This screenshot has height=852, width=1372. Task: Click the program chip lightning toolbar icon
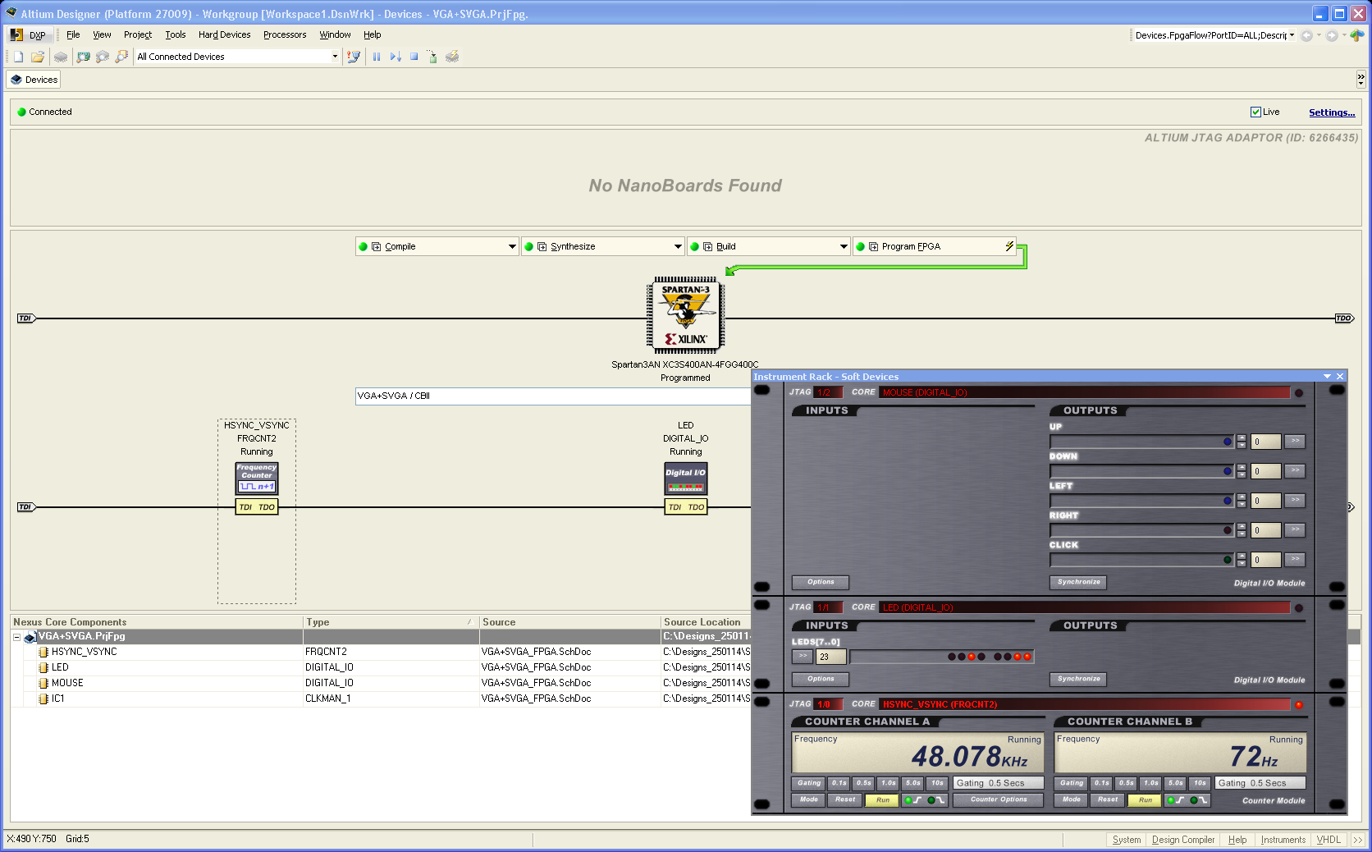(x=452, y=57)
